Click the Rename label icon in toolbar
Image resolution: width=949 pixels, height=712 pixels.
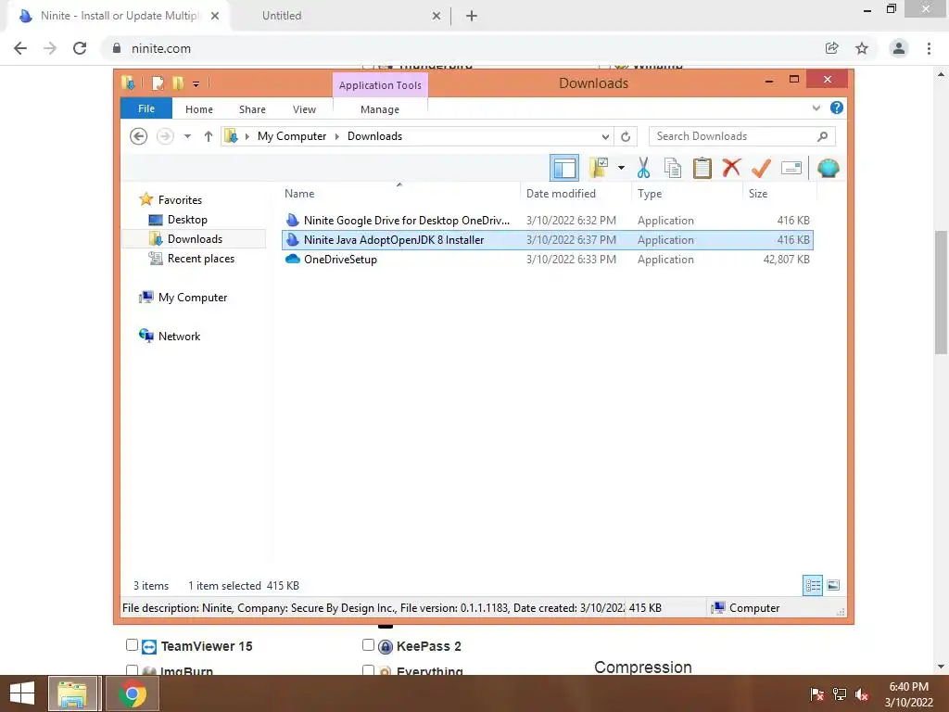(x=791, y=168)
